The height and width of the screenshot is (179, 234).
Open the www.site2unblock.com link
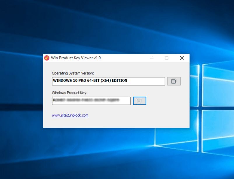tap(70, 115)
